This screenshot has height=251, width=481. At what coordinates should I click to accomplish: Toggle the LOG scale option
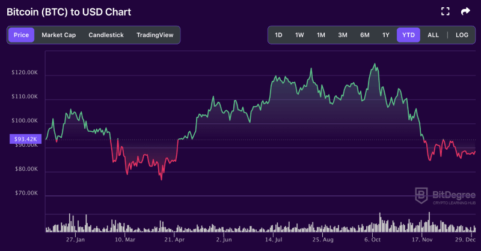click(x=462, y=35)
